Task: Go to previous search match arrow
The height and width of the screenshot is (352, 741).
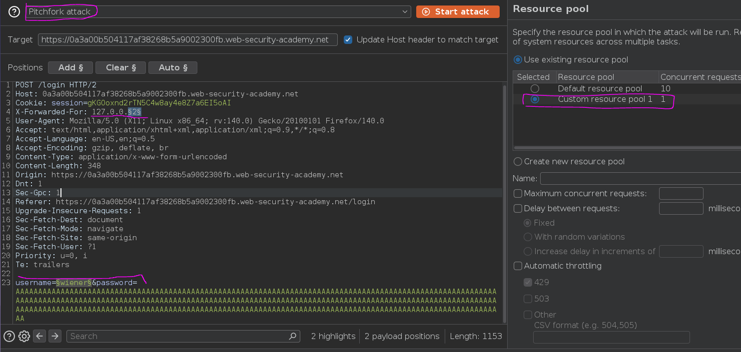Action: point(40,336)
